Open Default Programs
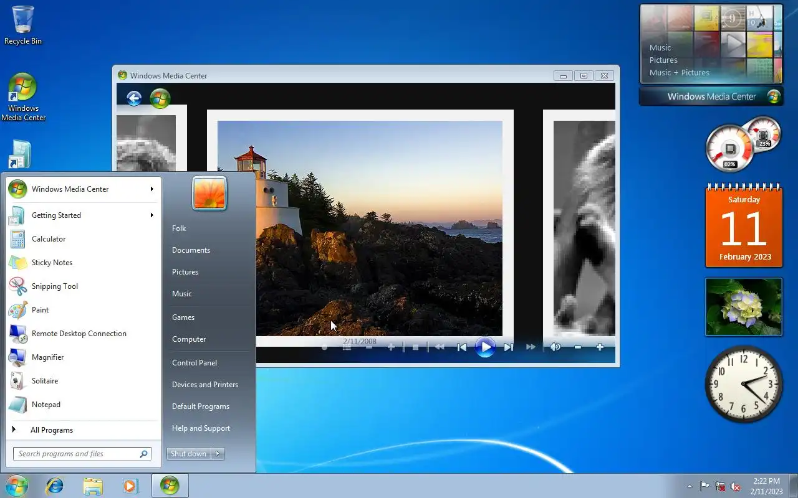The height and width of the screenshot is (498, 798). (201, 406)
